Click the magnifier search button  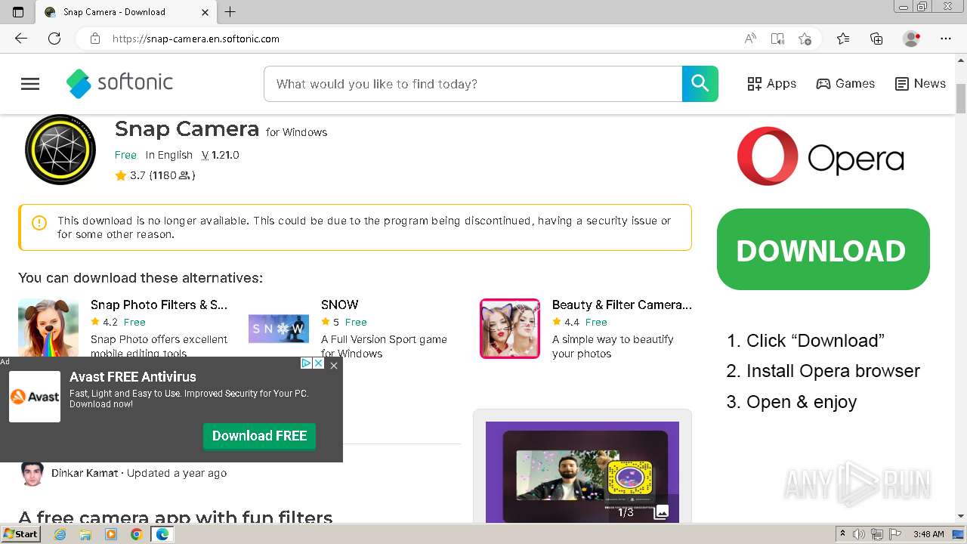click(x=700, y=84)
